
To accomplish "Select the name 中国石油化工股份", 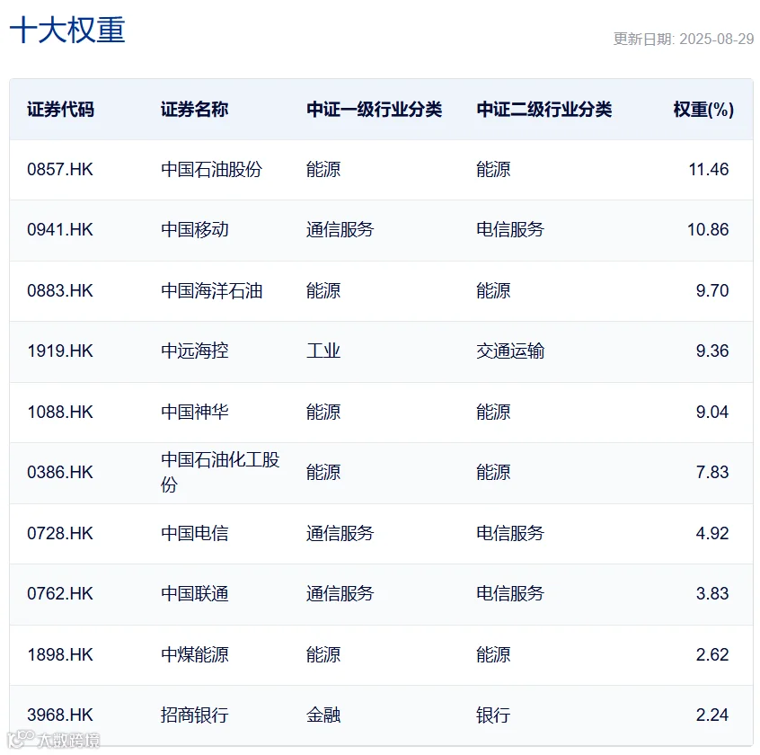I will pos(220,472).
